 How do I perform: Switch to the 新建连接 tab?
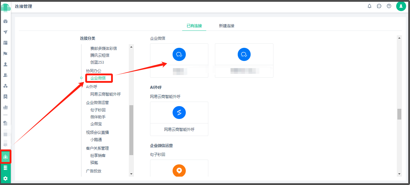227,26
